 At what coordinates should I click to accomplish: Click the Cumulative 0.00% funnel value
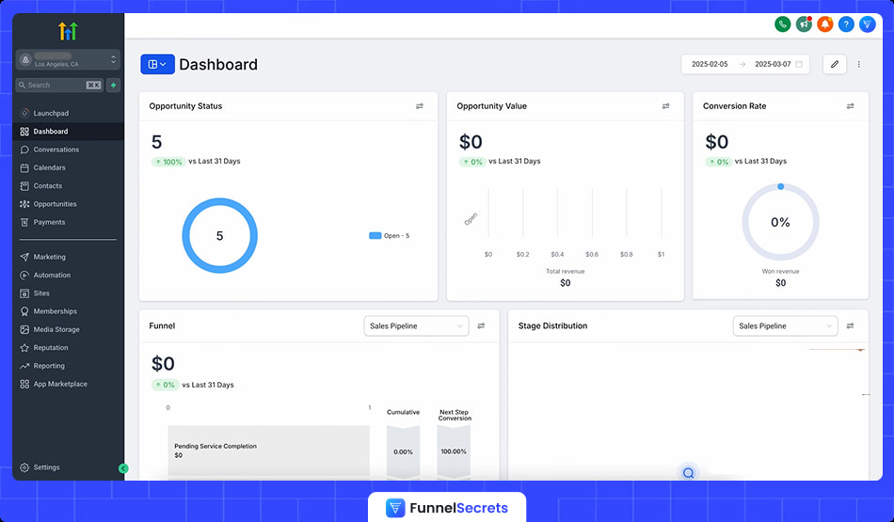click(x=403, y=451)
